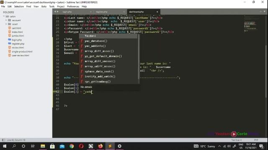Close the register.php tab

point(124,12)
